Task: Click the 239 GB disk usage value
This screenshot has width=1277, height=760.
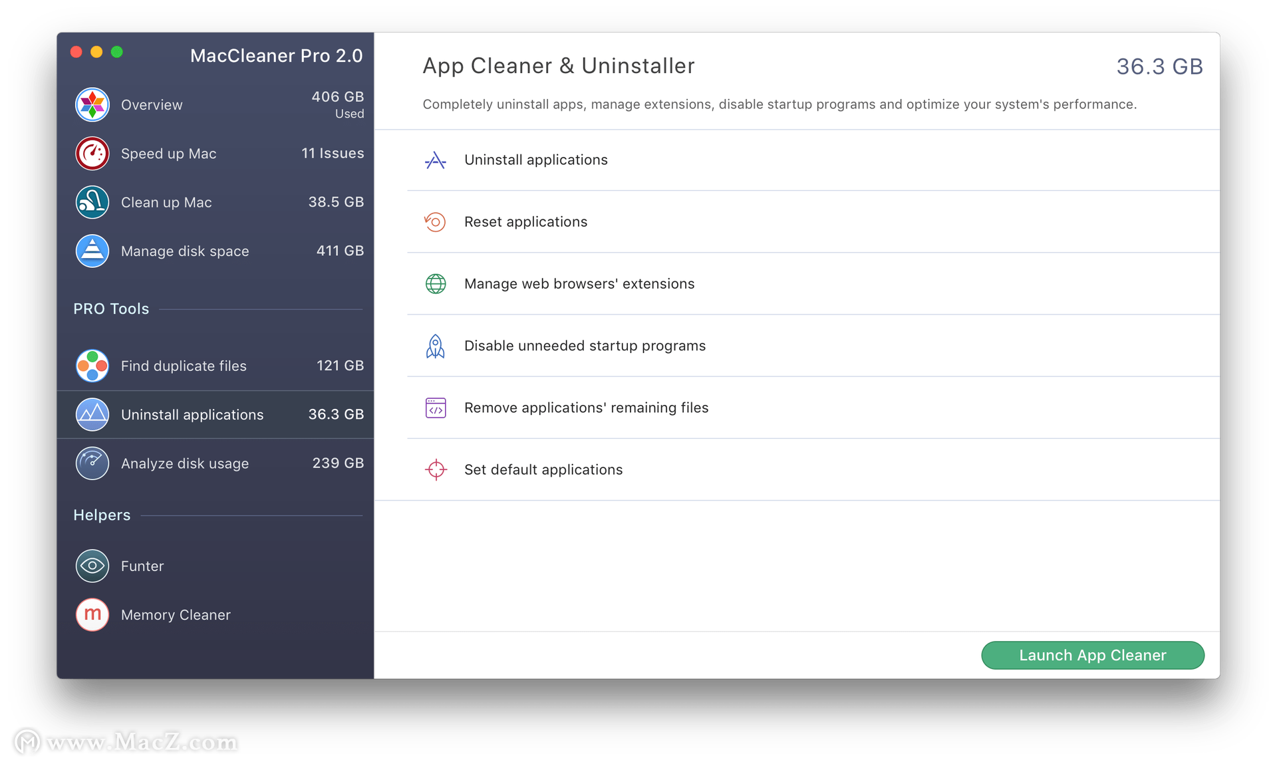Action: [x=338, y=463]
